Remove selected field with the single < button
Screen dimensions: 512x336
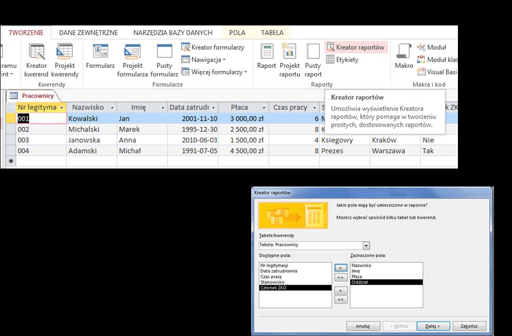click(x=341, y=290)
